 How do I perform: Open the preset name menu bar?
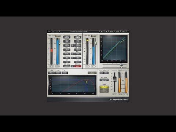point(79,31)
